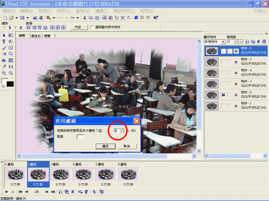Image resolution: width=269 pixels, height=201 pixels.
Task: Pick the Eraser tool
Action: (4, 54)
